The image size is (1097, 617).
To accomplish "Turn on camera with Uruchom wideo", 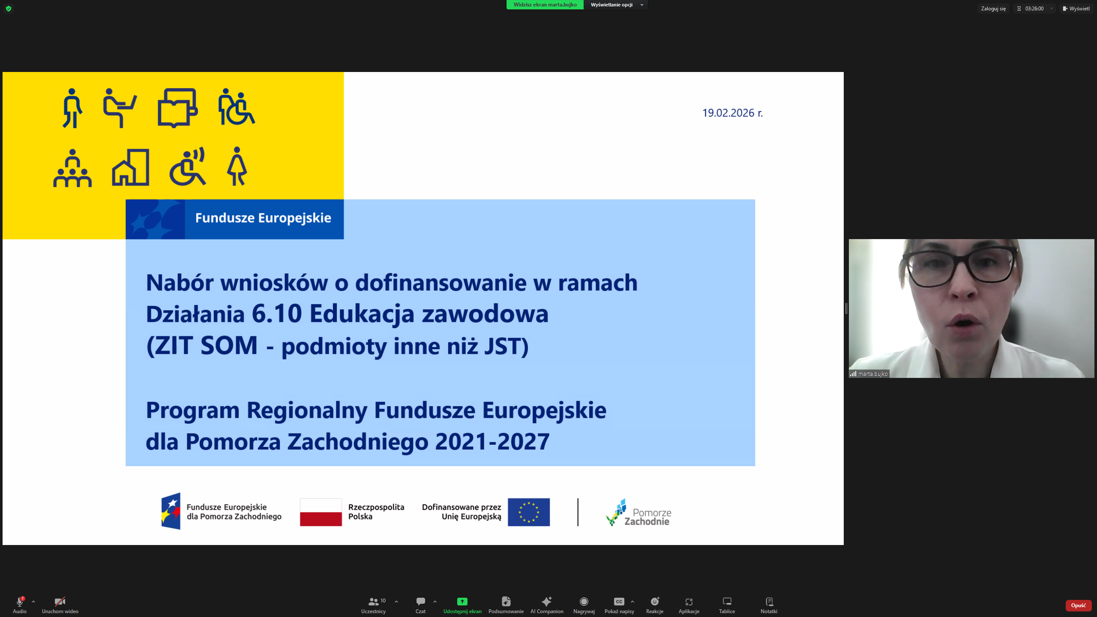I will 60,605.
